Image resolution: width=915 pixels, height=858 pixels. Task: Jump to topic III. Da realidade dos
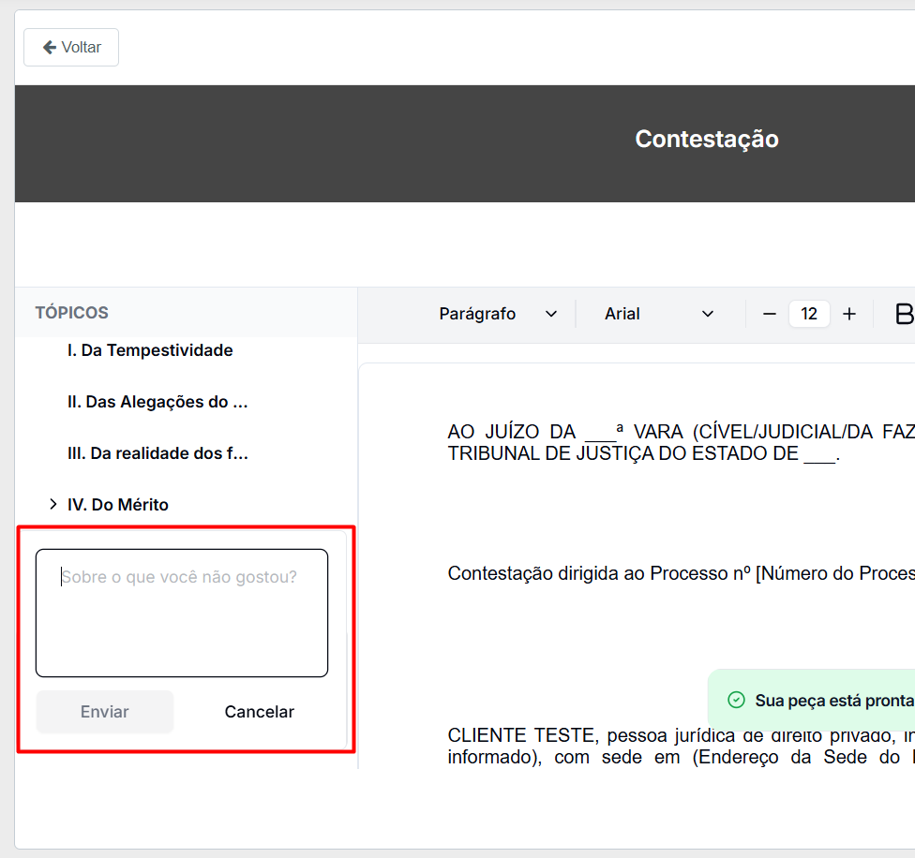click(157, 453)
